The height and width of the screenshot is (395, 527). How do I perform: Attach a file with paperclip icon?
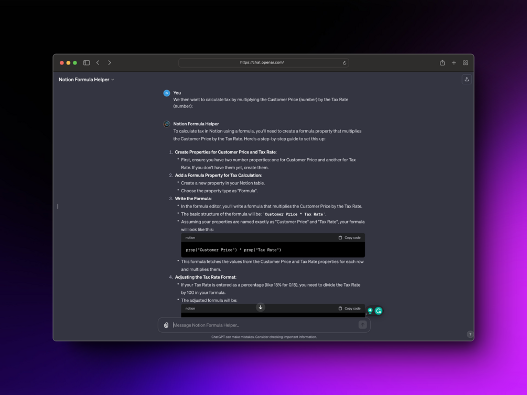click(x=166, y=325)
